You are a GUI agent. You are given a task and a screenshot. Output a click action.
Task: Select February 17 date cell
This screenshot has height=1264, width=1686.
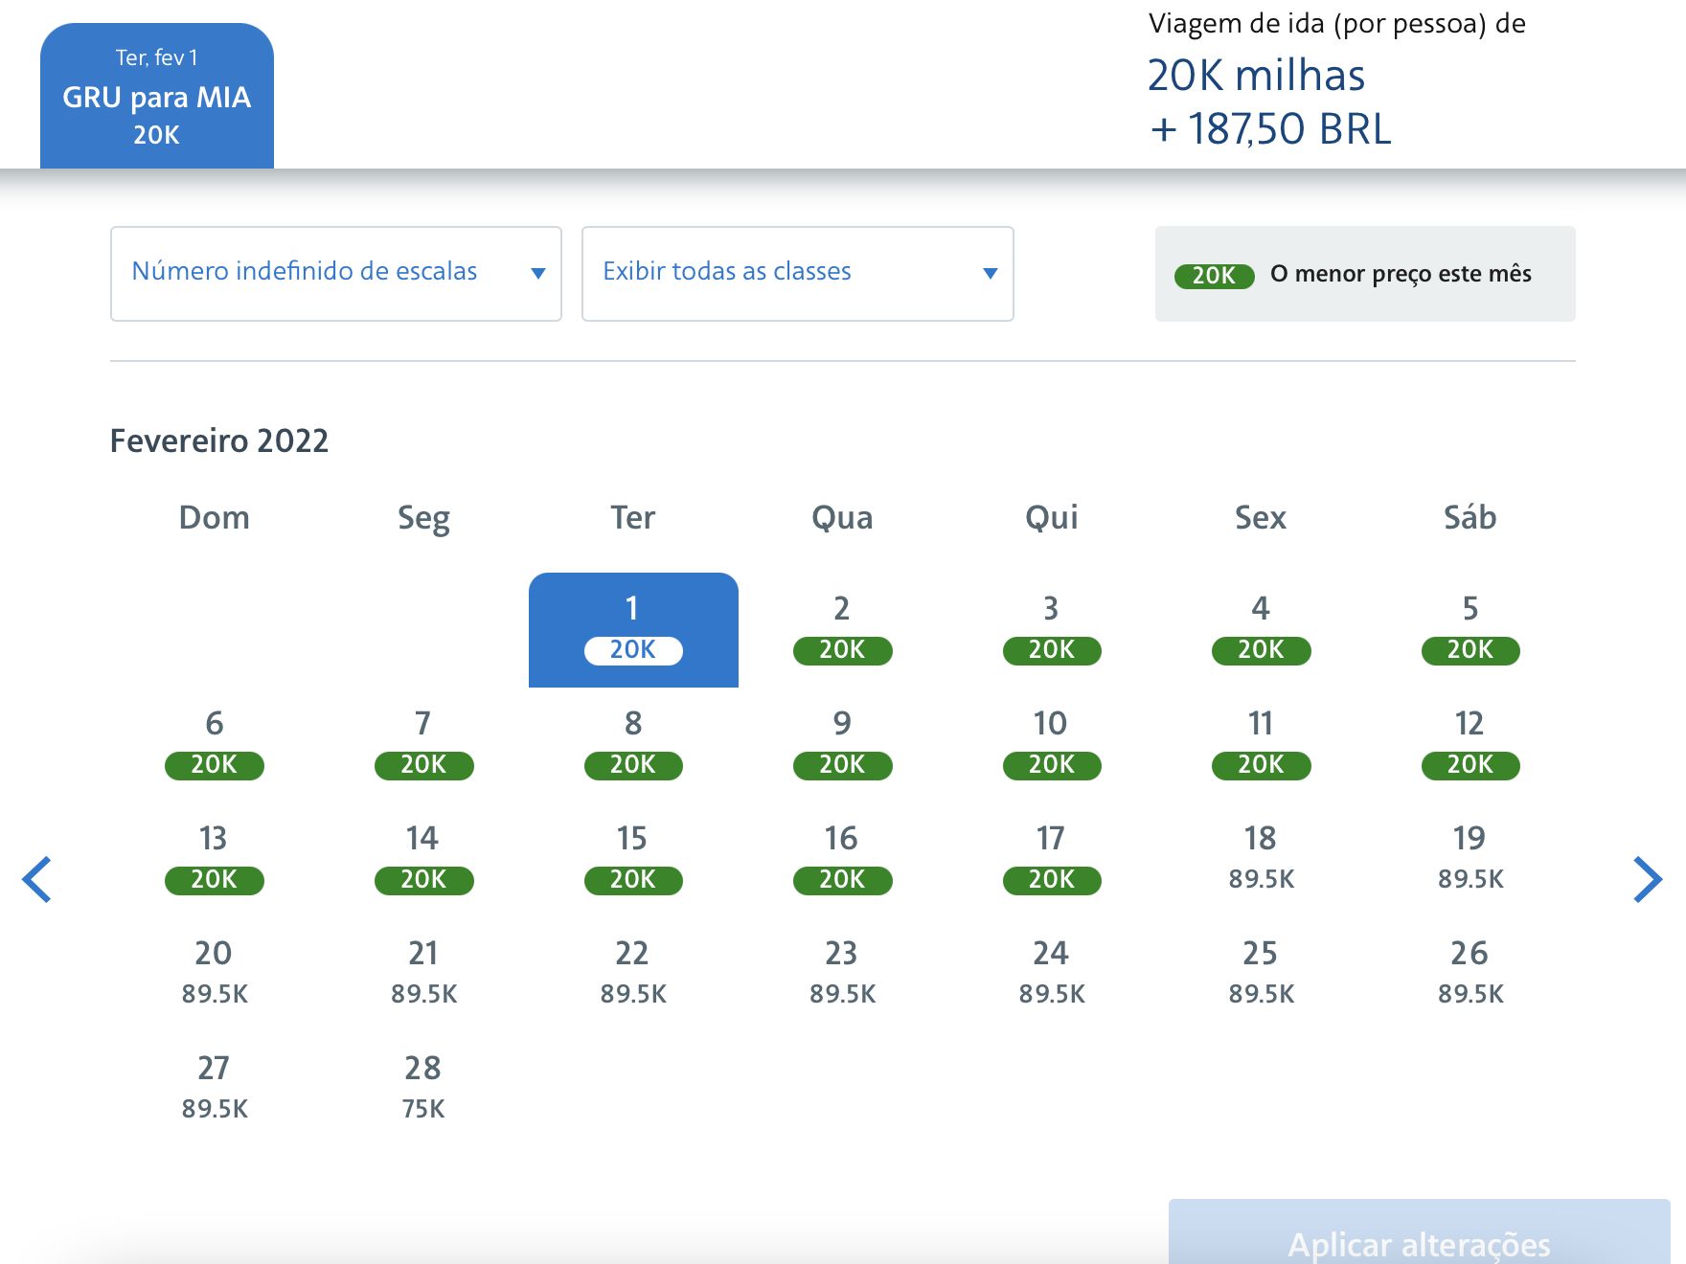(x=1052, y=860)
